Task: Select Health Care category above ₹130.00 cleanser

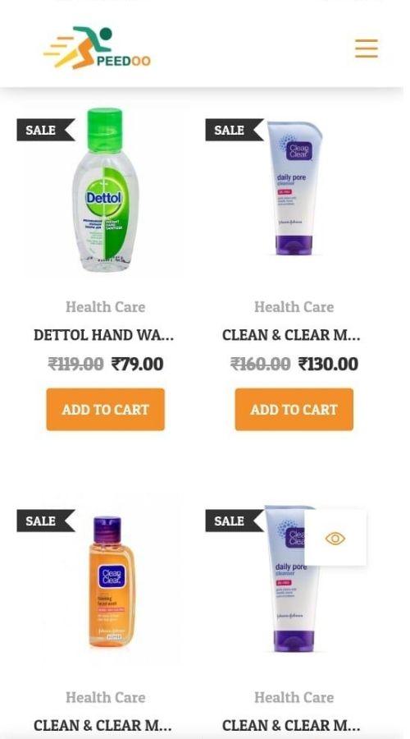Action: pyautogui.click(x=294, y=307)
